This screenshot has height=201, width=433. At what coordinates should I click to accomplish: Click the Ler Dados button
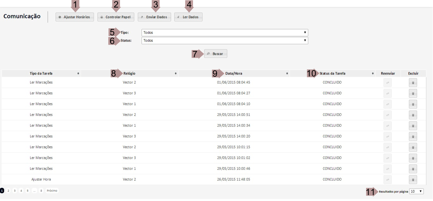pyautogui.click(x=188, y=17)
